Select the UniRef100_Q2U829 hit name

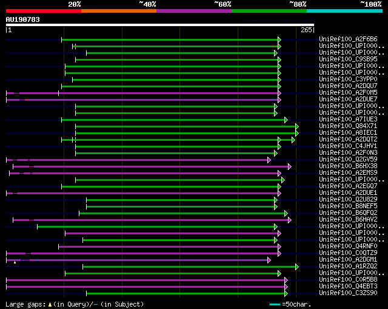coord(348,200)
